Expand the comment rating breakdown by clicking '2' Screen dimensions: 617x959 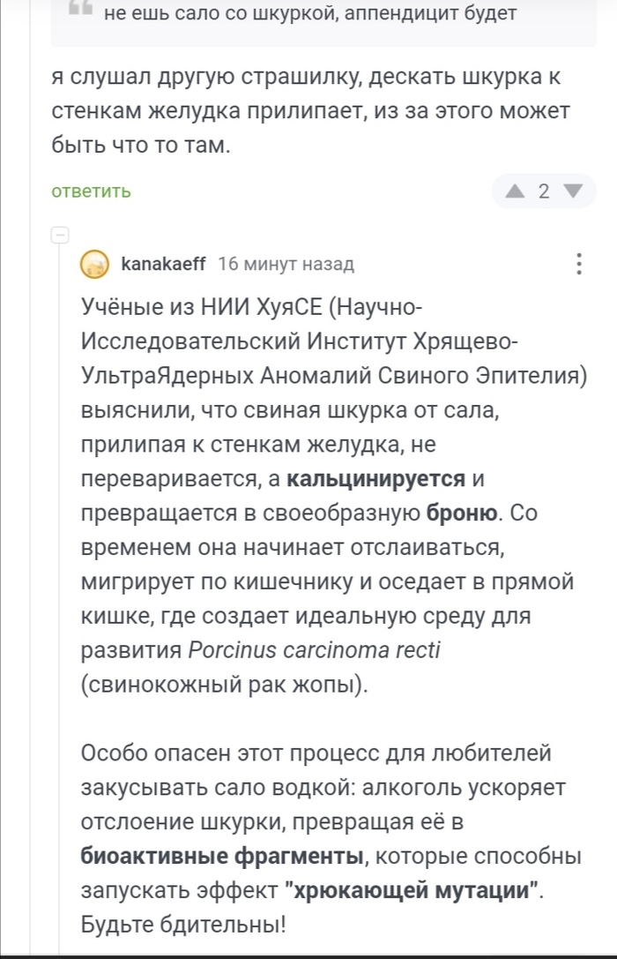point(545,190)
